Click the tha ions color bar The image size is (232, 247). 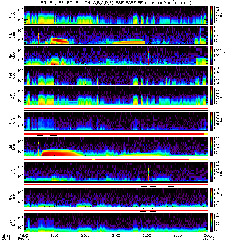(x=211, y=121)
